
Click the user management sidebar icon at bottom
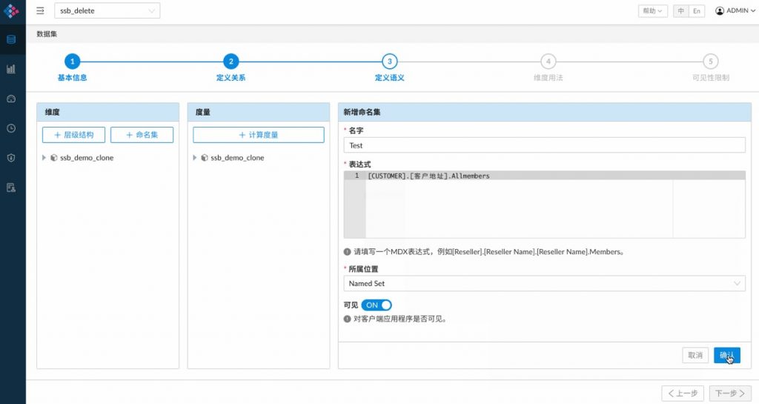click(11, 187)
